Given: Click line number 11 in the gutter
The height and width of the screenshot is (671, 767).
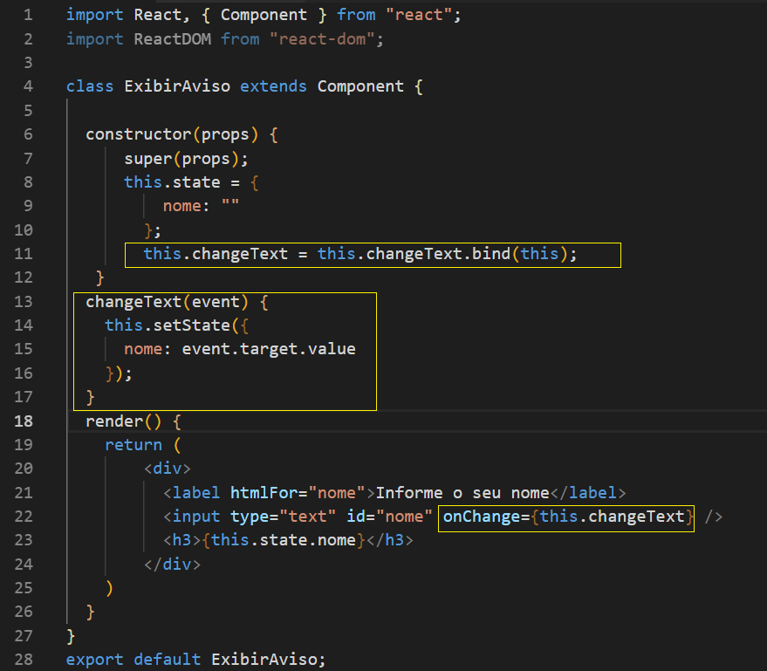Looking at the screenshot, I should (x=24, y=254).
